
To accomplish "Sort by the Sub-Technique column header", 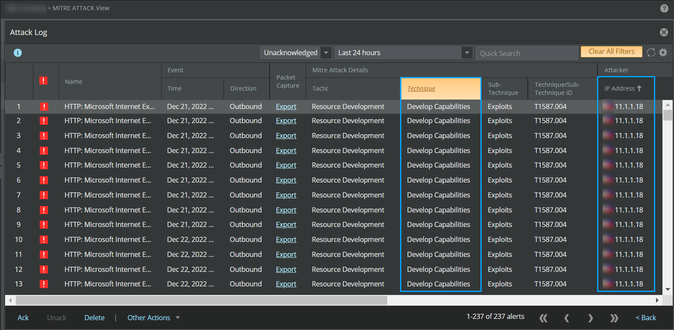I will (503, 88).
